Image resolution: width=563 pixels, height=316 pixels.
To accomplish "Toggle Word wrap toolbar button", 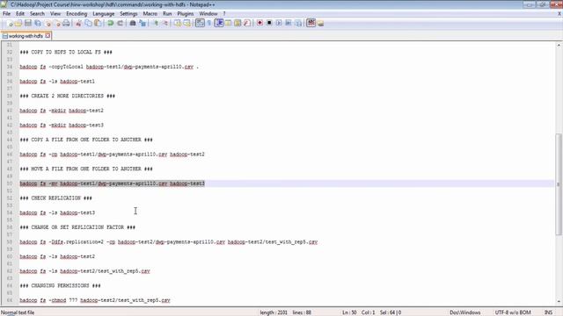I will 200,24.
